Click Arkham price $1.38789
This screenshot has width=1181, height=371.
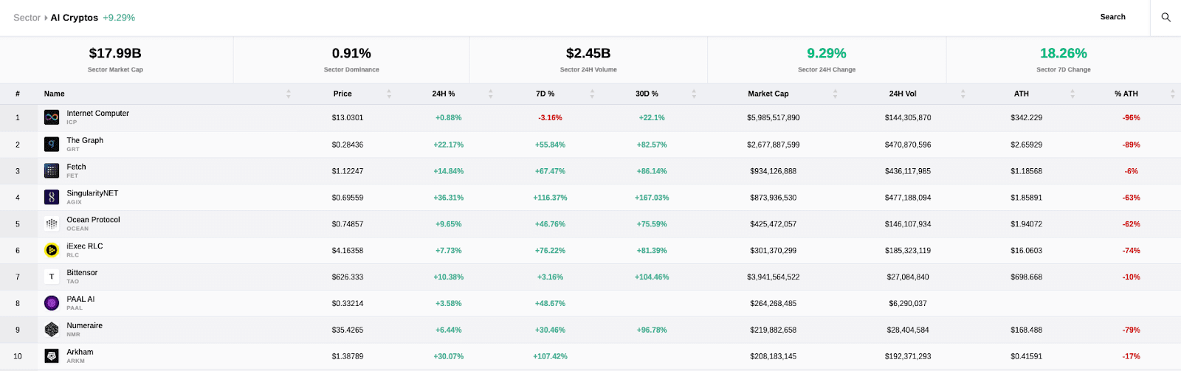[348, 357]
